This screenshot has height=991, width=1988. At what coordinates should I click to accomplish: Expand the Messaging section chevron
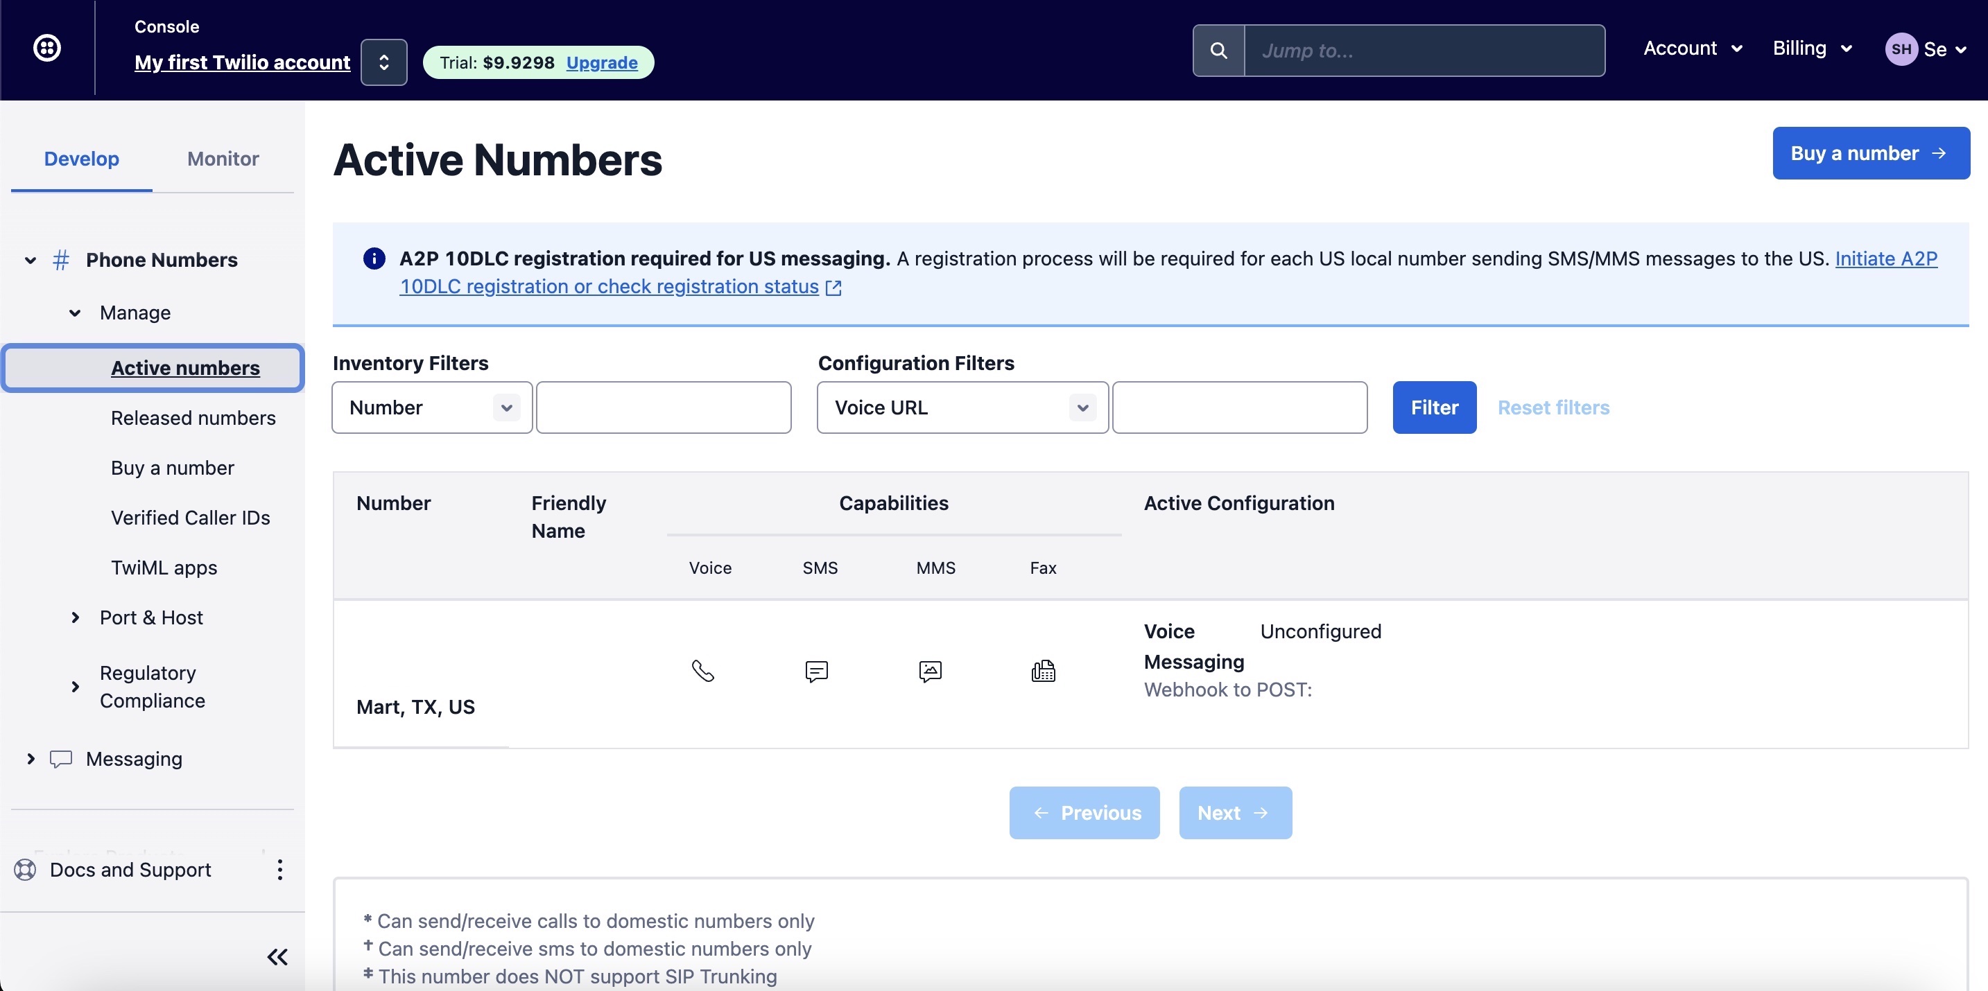(x=30, y=759)
